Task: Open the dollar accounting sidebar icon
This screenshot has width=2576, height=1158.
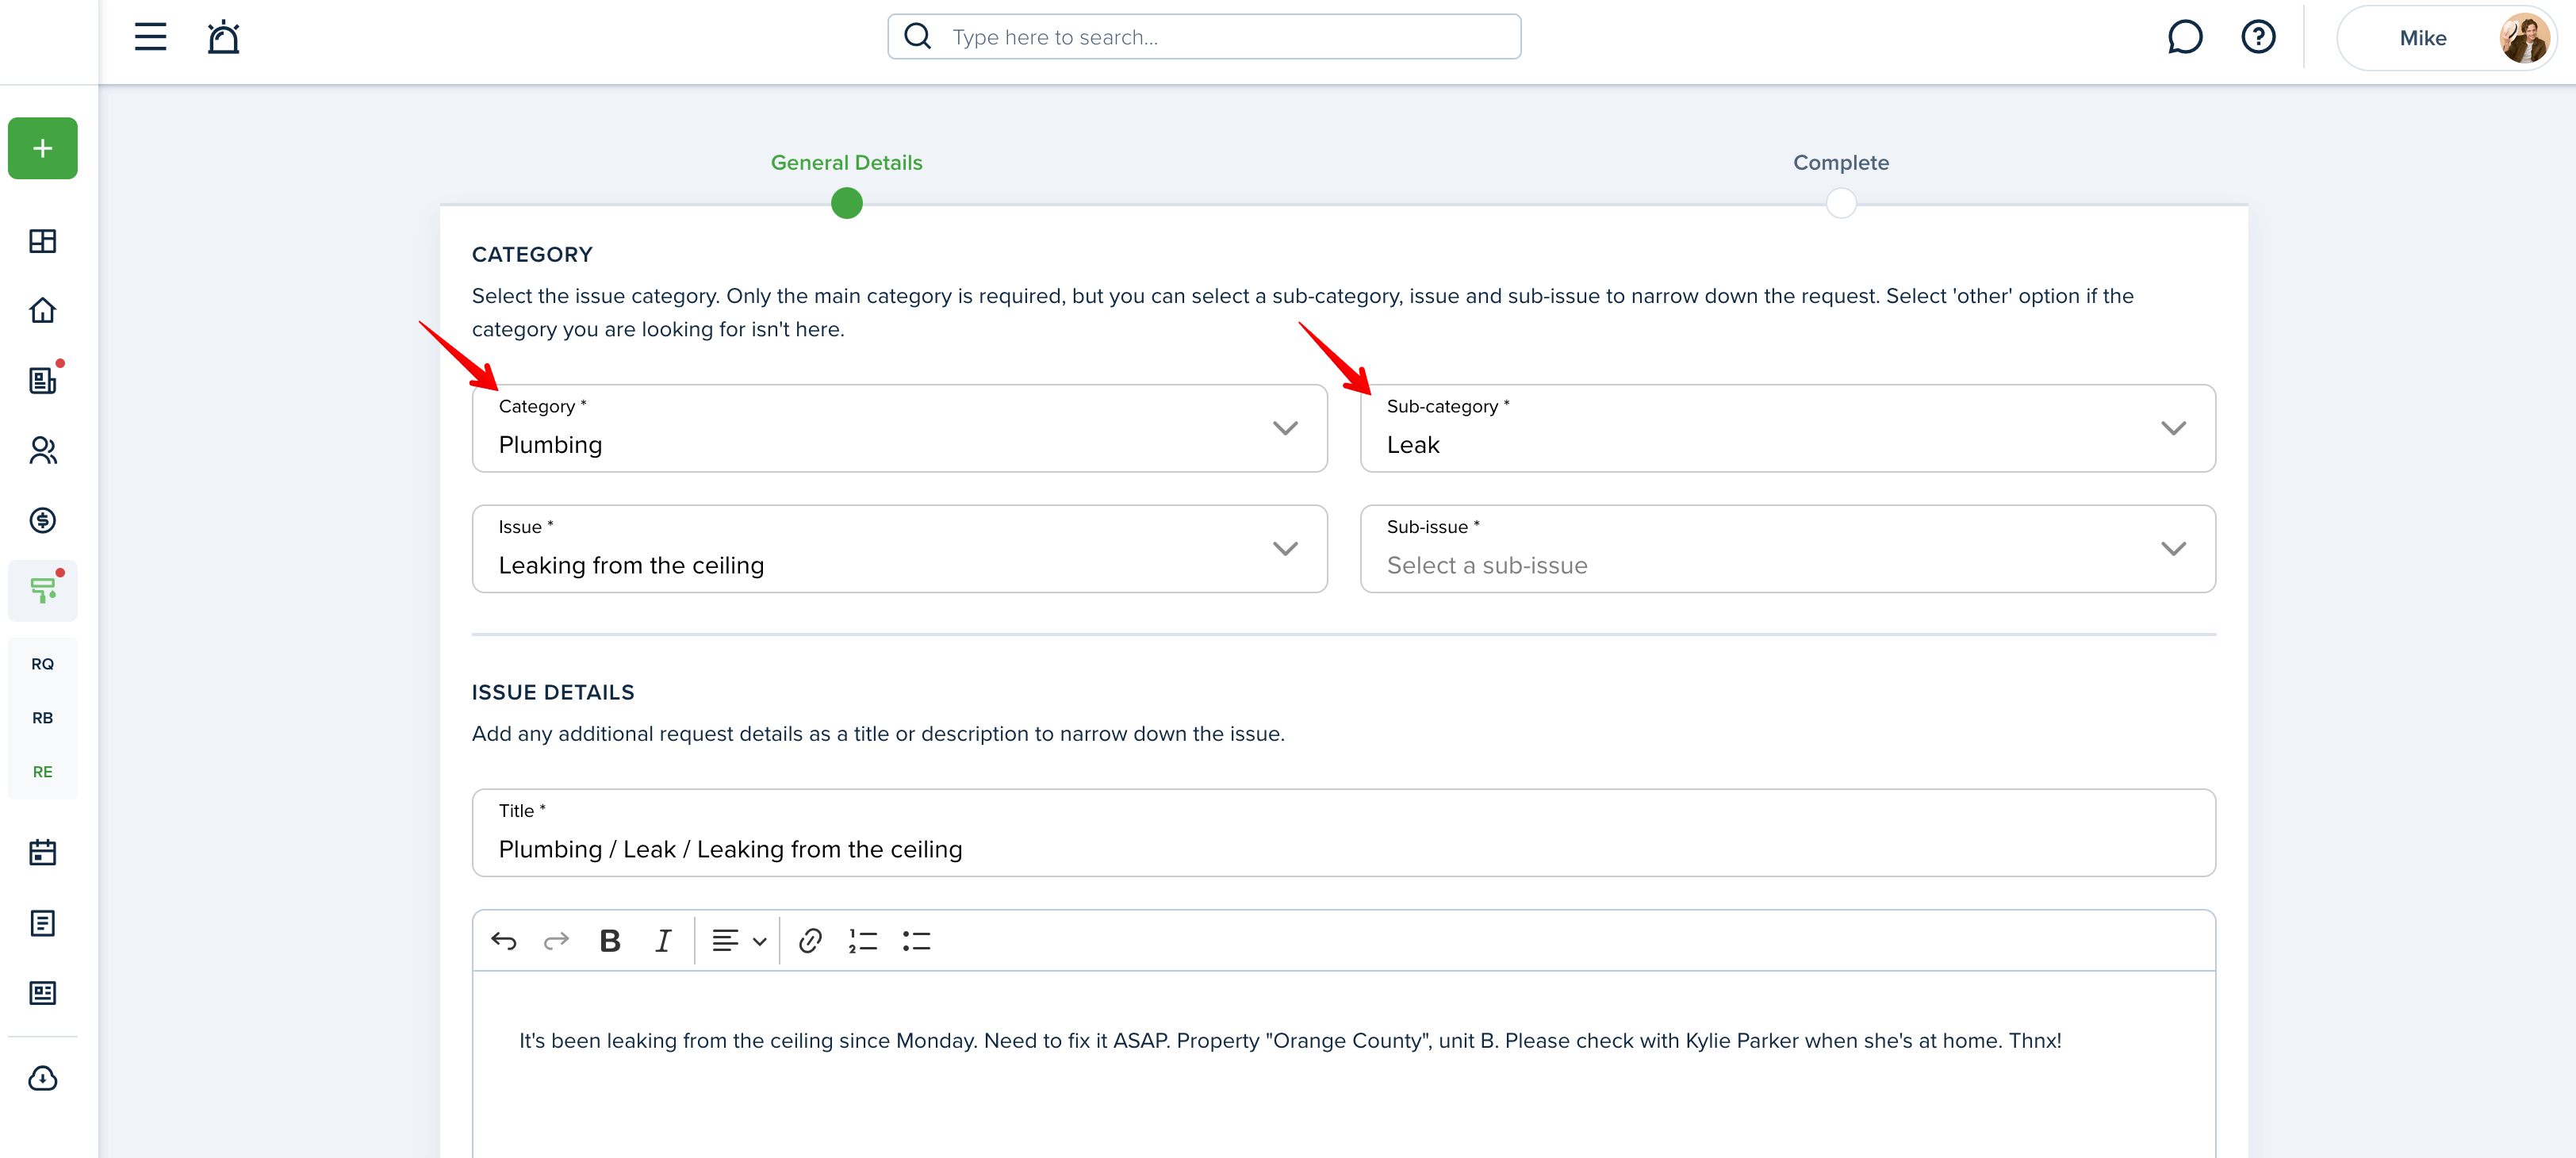Action: pos(42,520)
